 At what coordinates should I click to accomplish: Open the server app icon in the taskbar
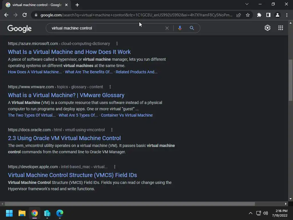click(x=47, y=213)
